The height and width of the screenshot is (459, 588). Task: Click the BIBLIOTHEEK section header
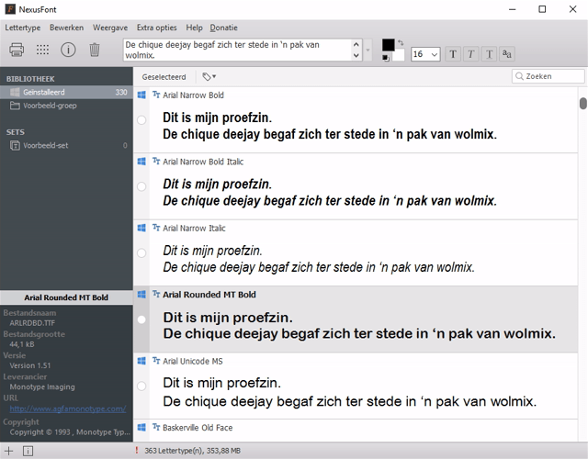pyautogui.click(x=30, y=79)
